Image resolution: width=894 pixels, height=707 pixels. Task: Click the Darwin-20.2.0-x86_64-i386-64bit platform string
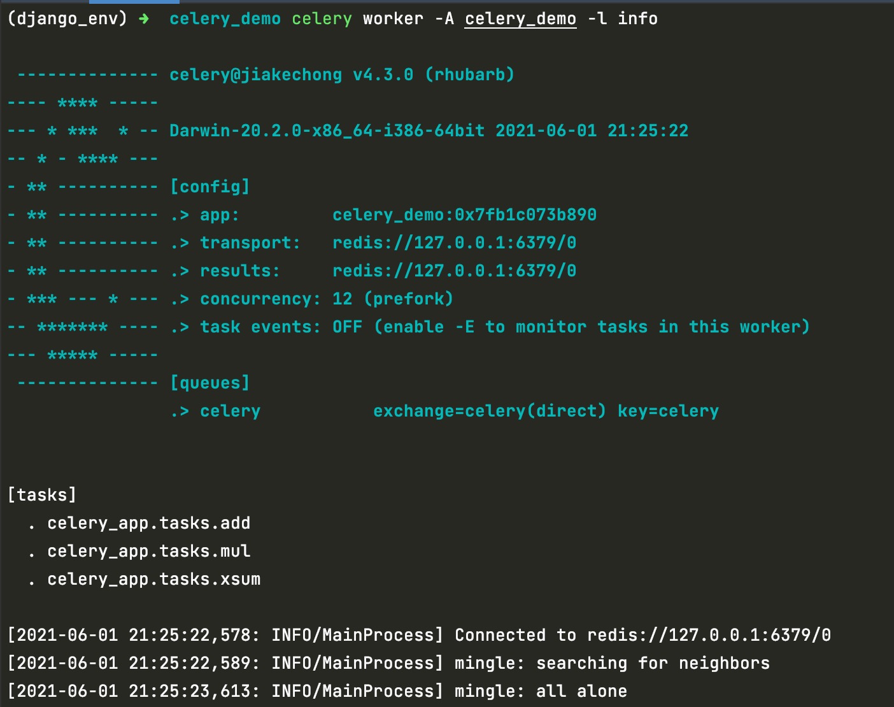point(327,131)
